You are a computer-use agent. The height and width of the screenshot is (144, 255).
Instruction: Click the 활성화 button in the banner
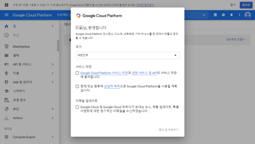point(246,5)
